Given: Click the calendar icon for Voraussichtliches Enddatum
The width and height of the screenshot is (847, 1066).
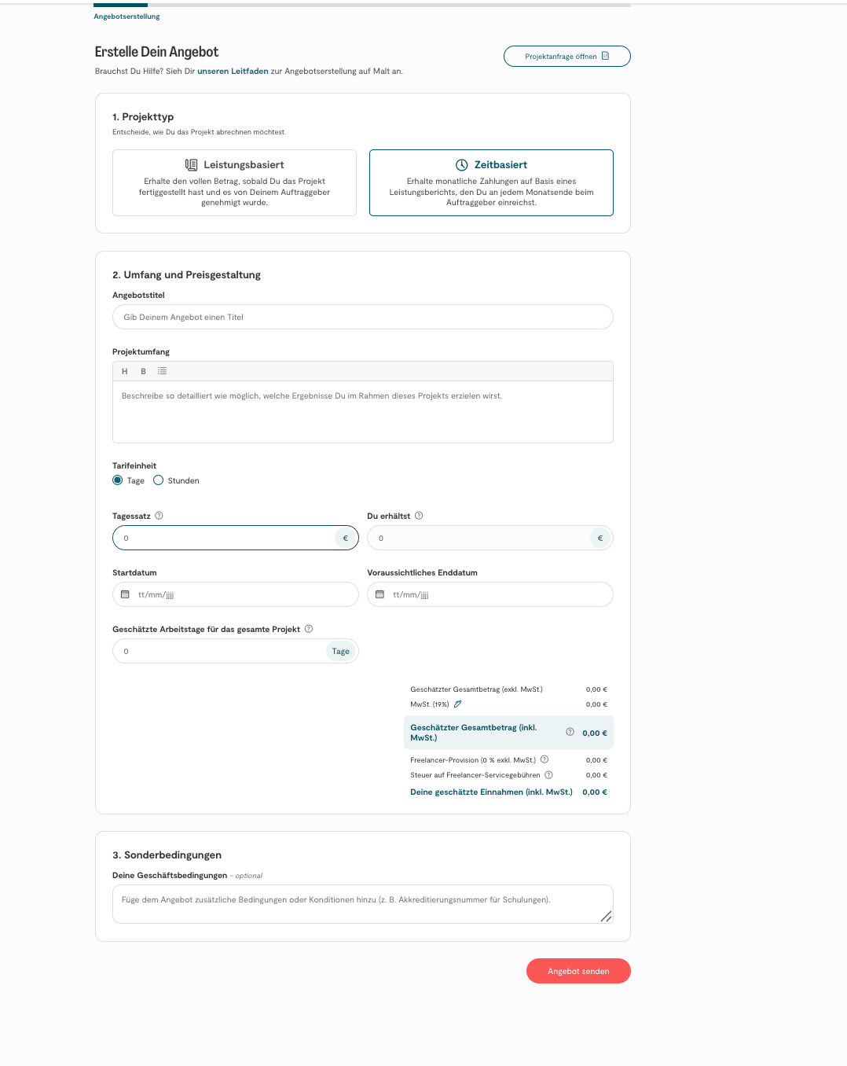Looking at the screenshot, I should tap(379, 594).
